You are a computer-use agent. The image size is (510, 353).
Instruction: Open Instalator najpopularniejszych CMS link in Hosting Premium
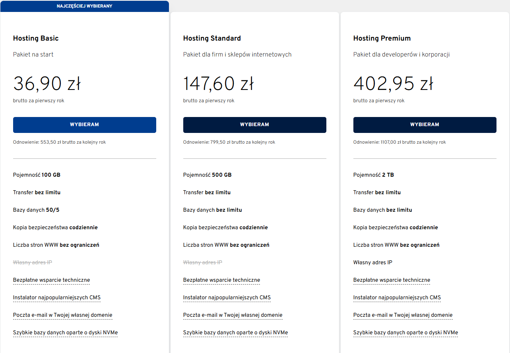(397, 297)
